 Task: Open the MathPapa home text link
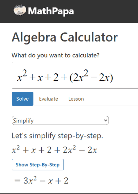coord(51,11)
